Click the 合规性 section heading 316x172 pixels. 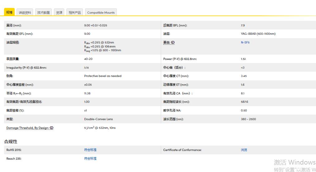[11, 142]
